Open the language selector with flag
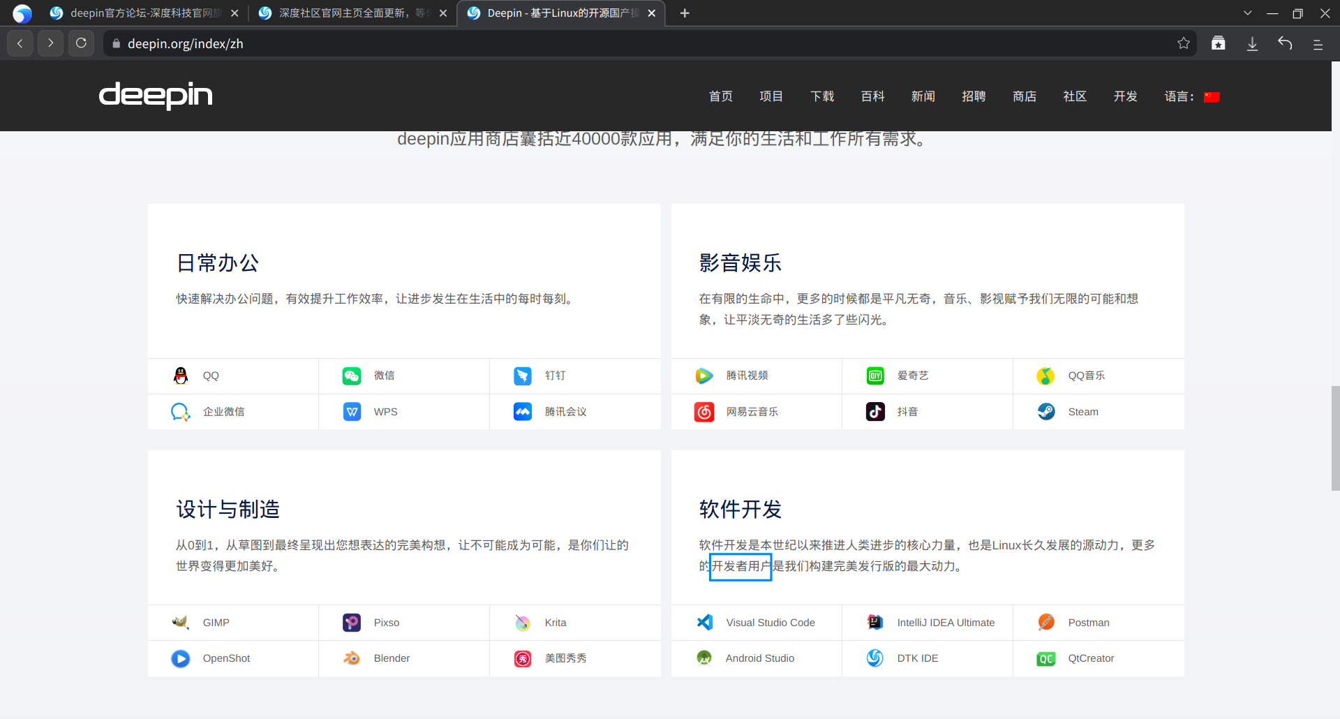The height and width of the screenshot is (719, 1340). [x=1212, y=96]
